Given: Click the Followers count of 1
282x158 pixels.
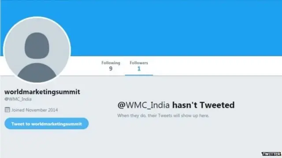Looking at the screenshot, I should click(139, 68).
